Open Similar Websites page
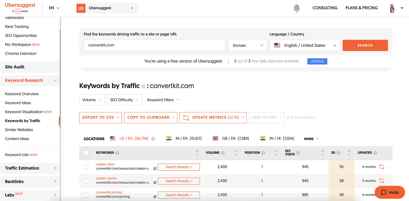This screenshot has height=201, width=409. click(19, 130)
